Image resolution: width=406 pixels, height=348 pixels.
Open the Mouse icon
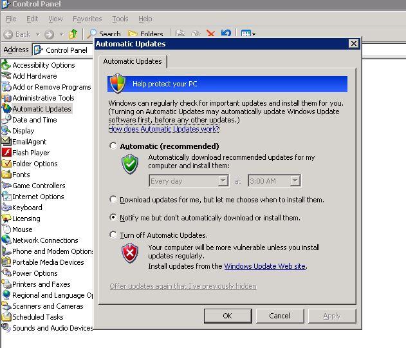6,229
